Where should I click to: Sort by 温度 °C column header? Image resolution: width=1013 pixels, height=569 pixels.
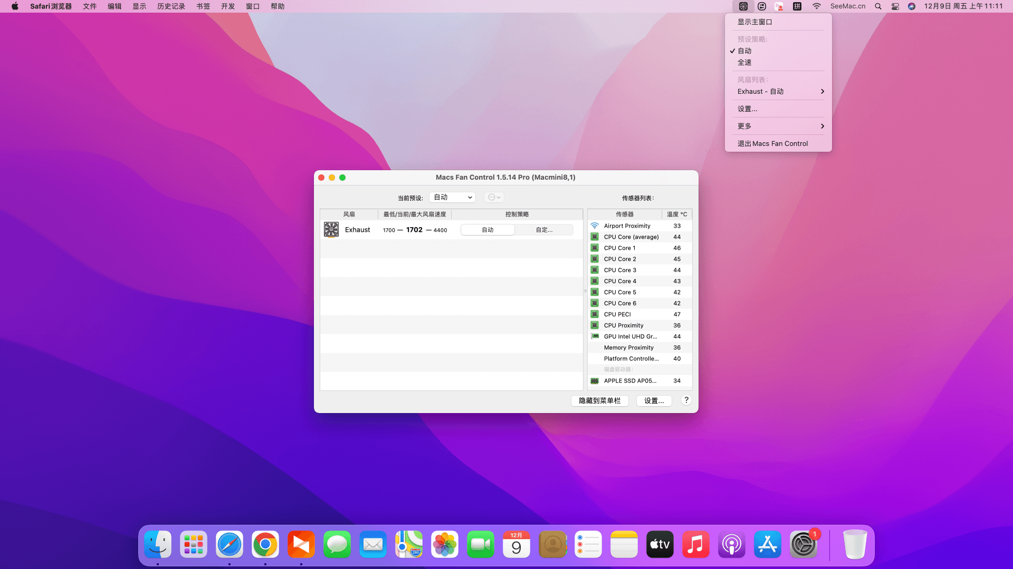coord(677,214)
